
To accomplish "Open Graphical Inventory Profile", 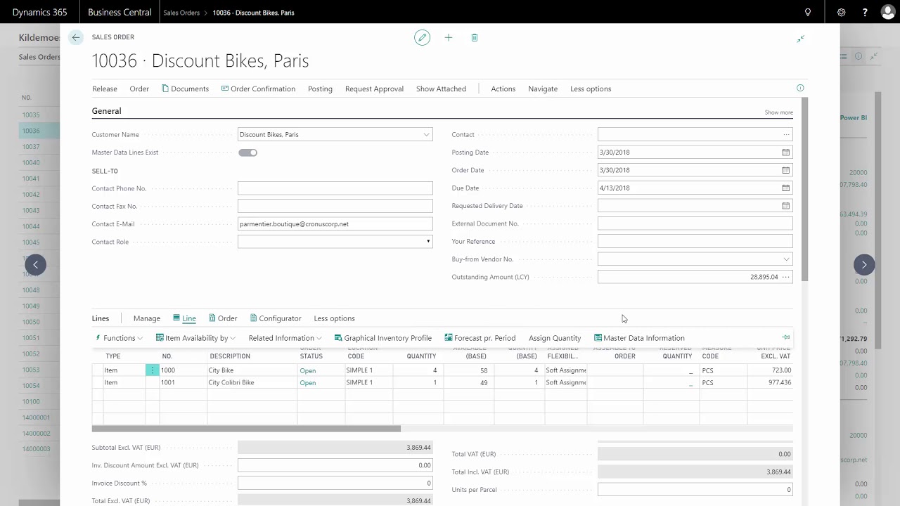I will coord(382,338).
